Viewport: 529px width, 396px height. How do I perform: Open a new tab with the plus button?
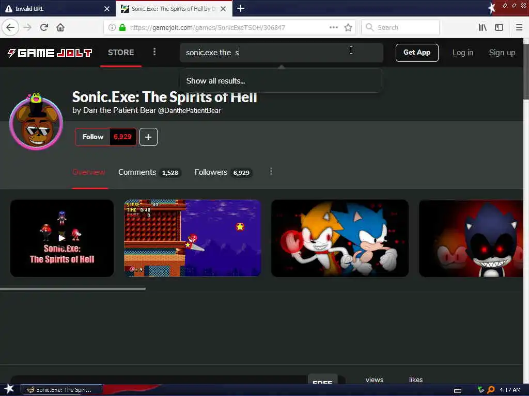(x=241, y=8)
